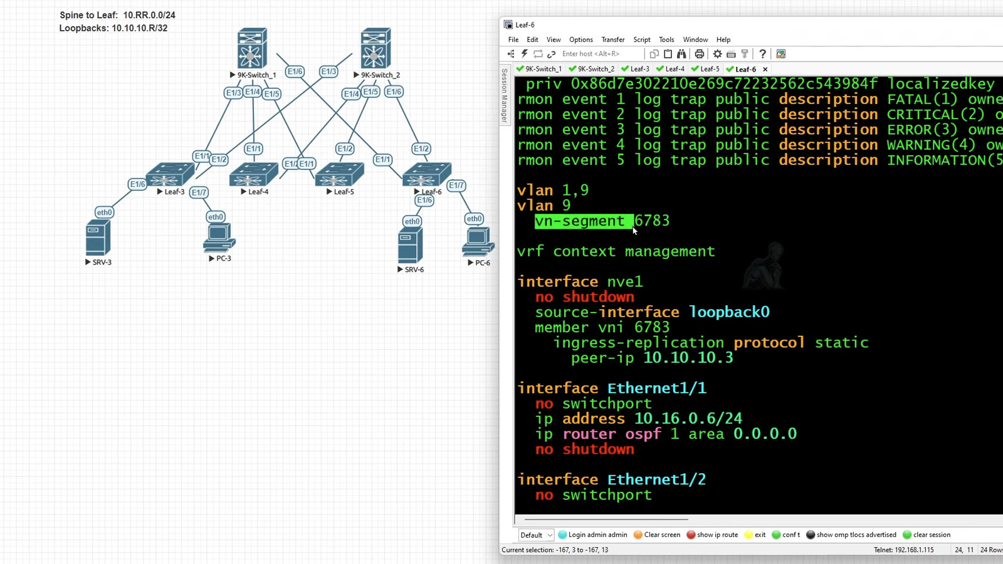Run 'conf t' using the green button bar button

[786, 535]
